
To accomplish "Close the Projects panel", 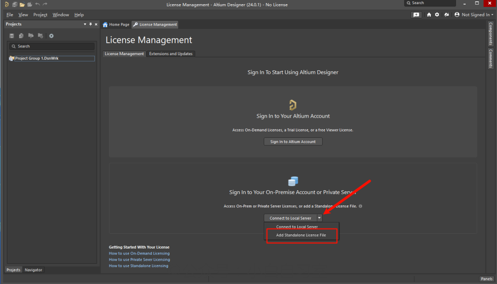I will pos(96,24).
